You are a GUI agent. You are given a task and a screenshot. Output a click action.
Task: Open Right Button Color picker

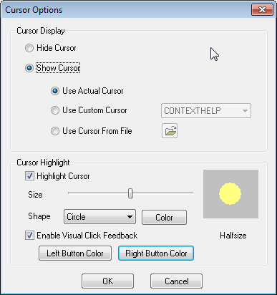156,253
